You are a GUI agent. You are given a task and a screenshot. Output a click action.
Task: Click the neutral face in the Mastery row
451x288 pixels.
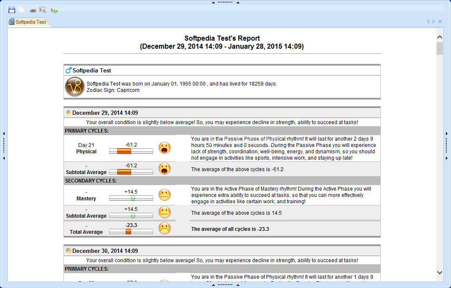point(165,195)
